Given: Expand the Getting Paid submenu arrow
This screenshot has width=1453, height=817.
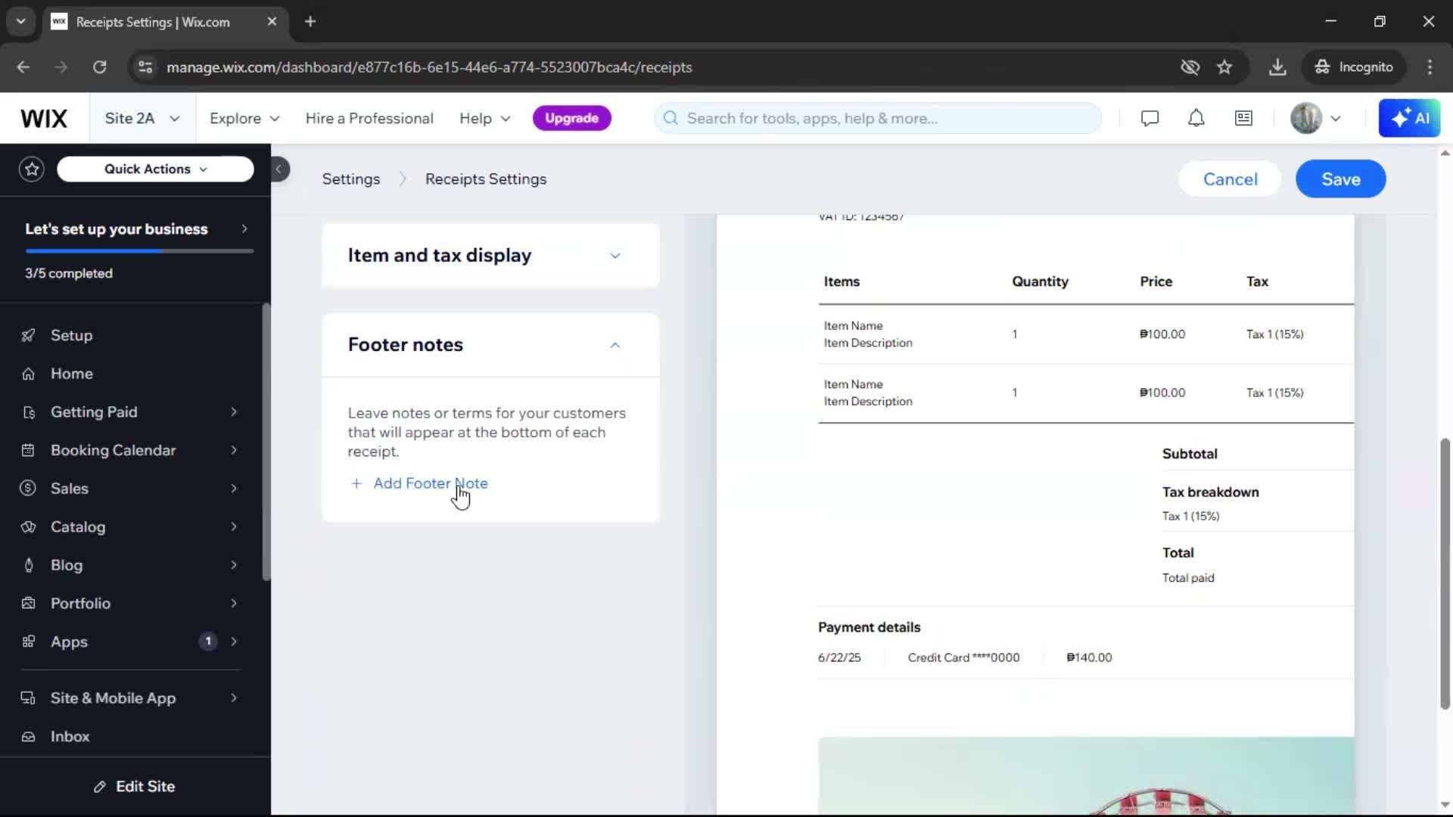Looking at the screenshot, I should coord(234,412).
